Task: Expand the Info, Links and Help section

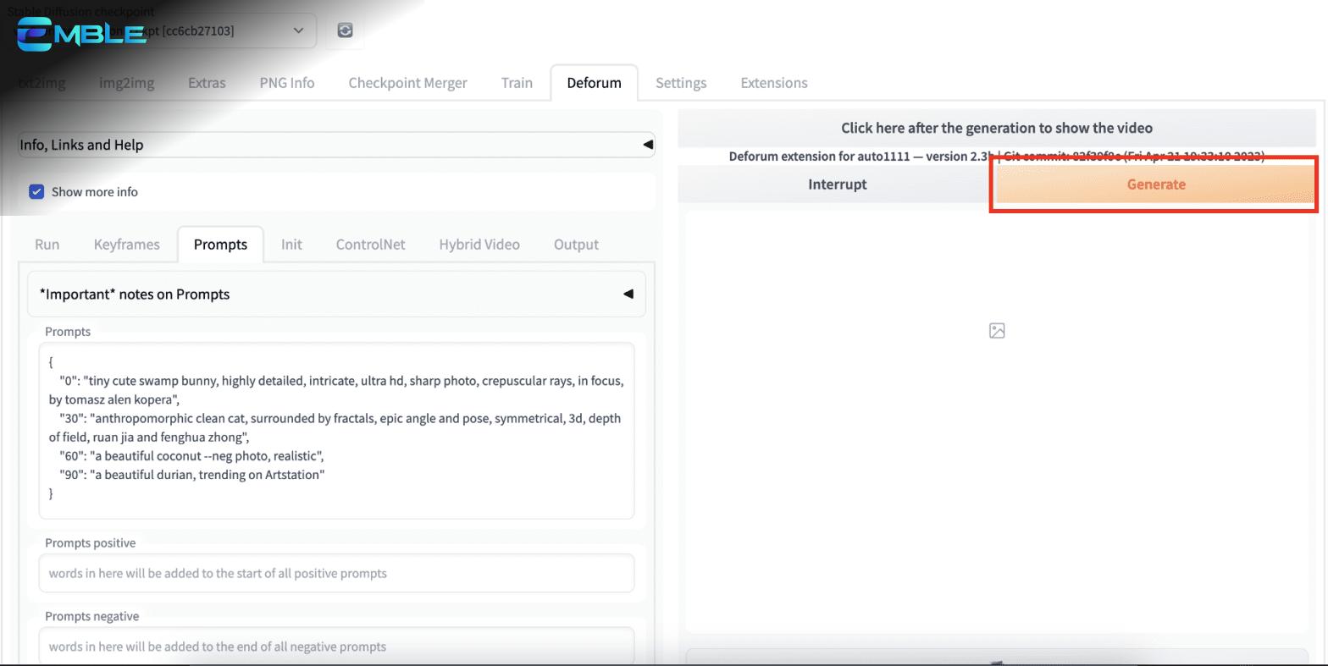Action: coord(336,145)
